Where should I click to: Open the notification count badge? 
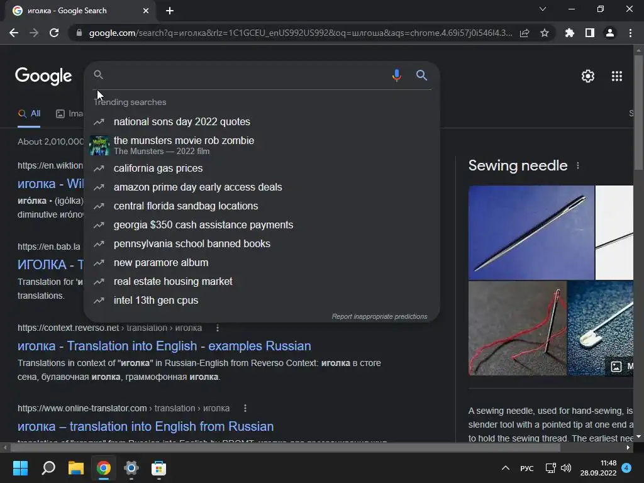click(626, 468)
